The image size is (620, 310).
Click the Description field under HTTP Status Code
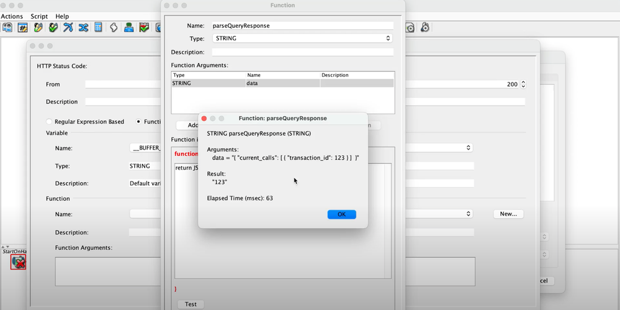(124, 102)
